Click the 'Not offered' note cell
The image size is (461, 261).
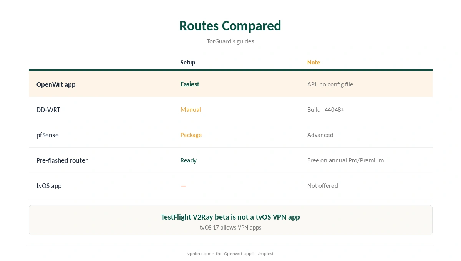tap(322, 185)
